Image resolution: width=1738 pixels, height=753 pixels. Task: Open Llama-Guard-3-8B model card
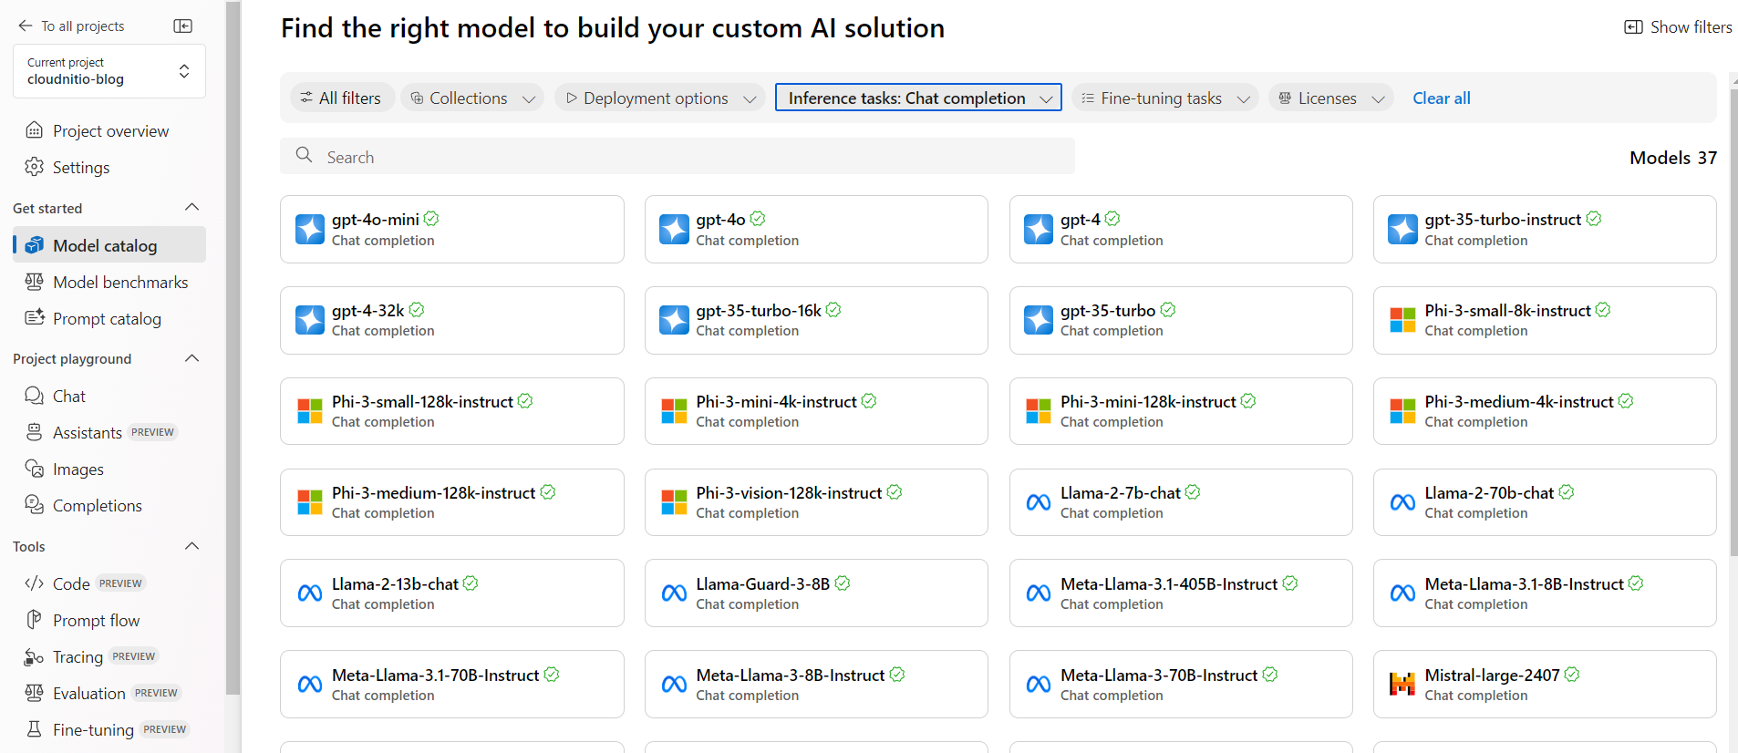(816, 593)
